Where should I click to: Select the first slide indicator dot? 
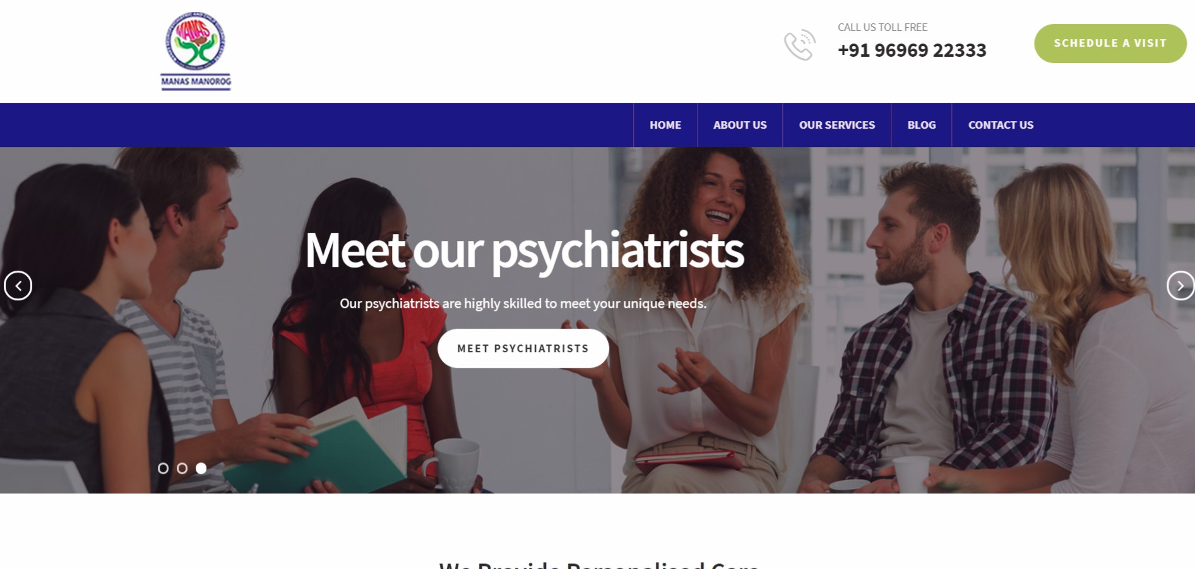163,468
